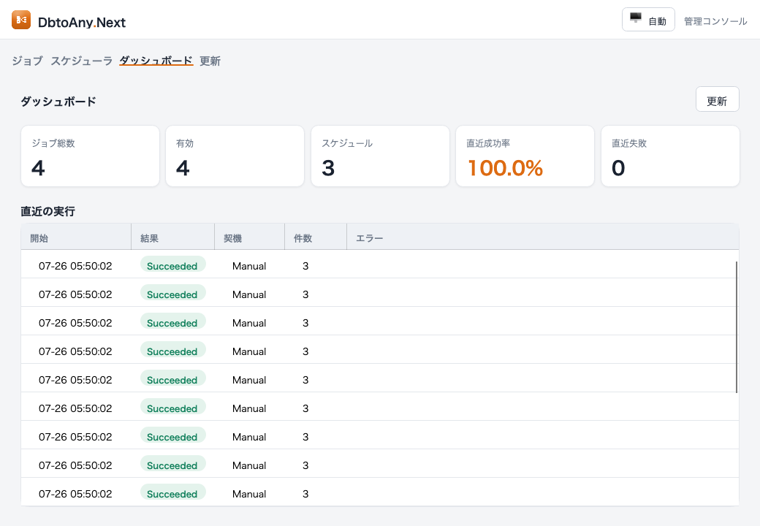The height and width of the screenshot is (526, 760).
Task: Click the 契機 column header
Action: click(x=250, y=237)
